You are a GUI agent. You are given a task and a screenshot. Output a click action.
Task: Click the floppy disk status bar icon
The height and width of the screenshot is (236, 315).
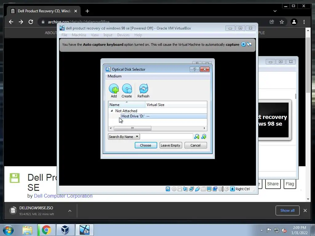pos(180,189)
